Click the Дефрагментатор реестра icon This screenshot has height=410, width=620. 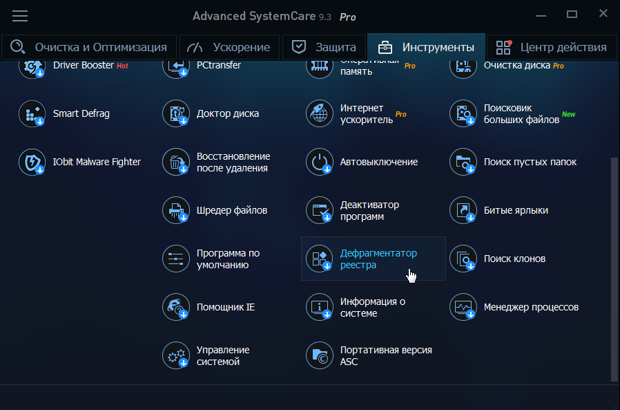tap(319, 259)
